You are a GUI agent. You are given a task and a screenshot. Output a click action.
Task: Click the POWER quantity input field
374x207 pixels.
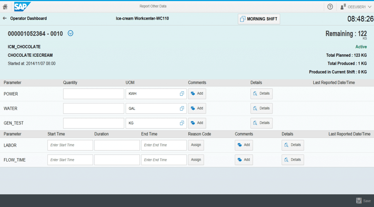coord(93,94)
